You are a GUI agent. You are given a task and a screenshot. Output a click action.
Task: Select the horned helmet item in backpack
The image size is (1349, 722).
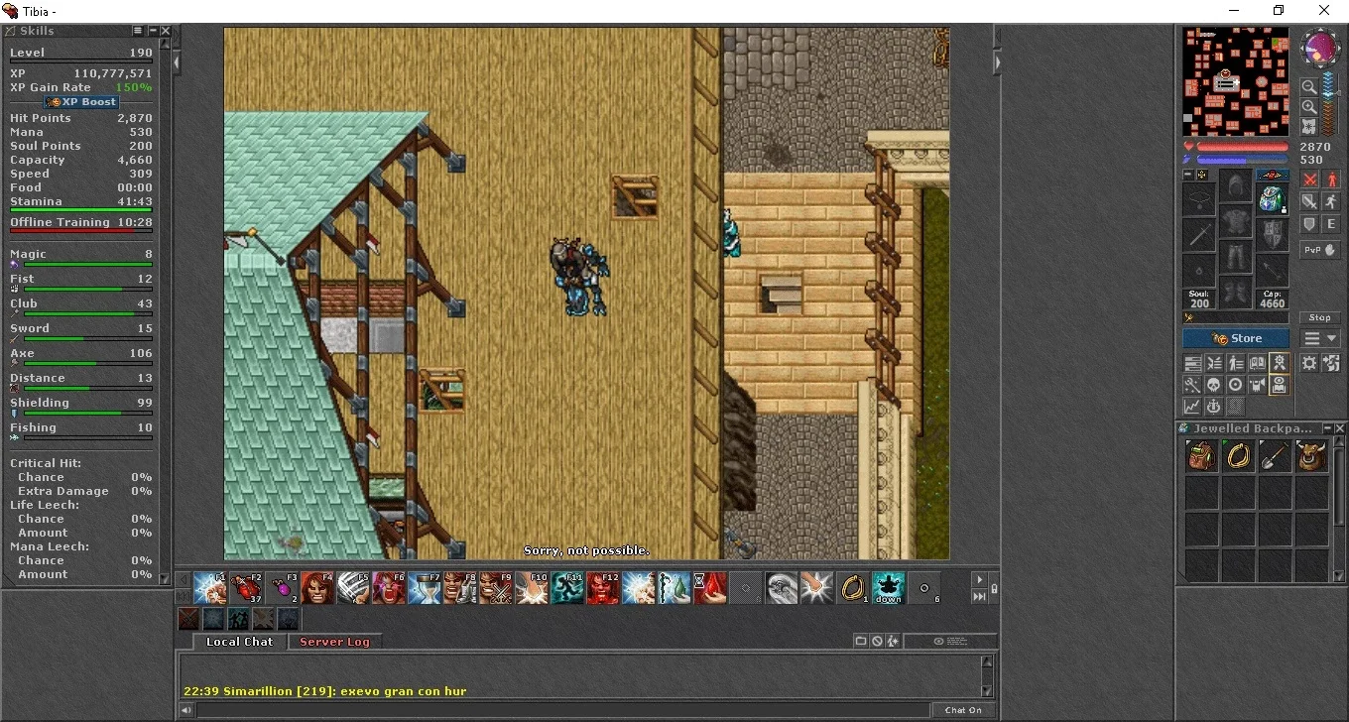click(1311, 456)
